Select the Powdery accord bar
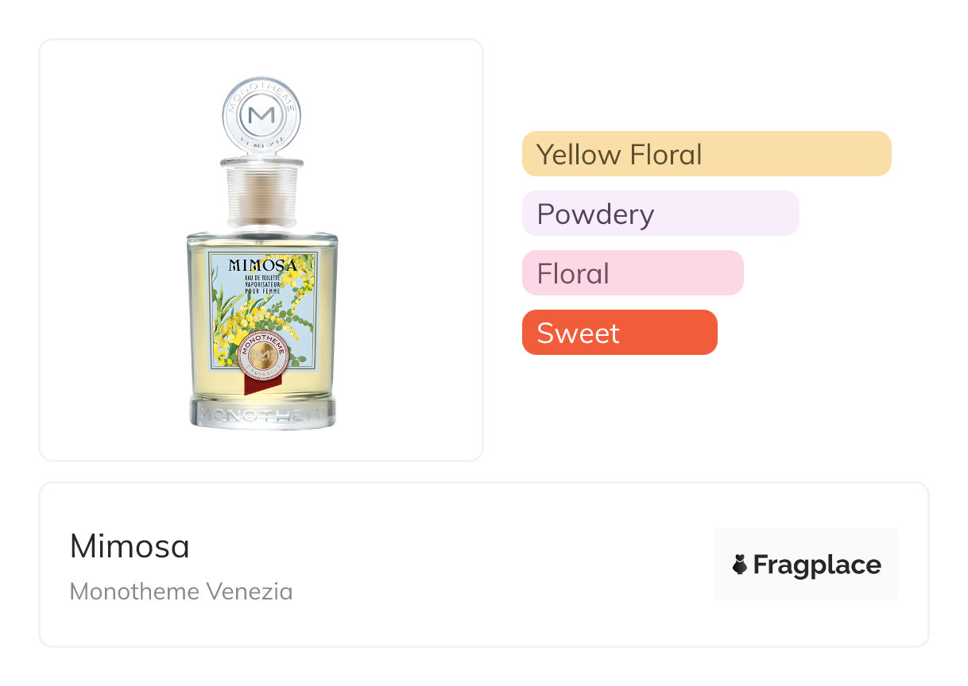This screenshot has width=968, height=686. (660, 214)
